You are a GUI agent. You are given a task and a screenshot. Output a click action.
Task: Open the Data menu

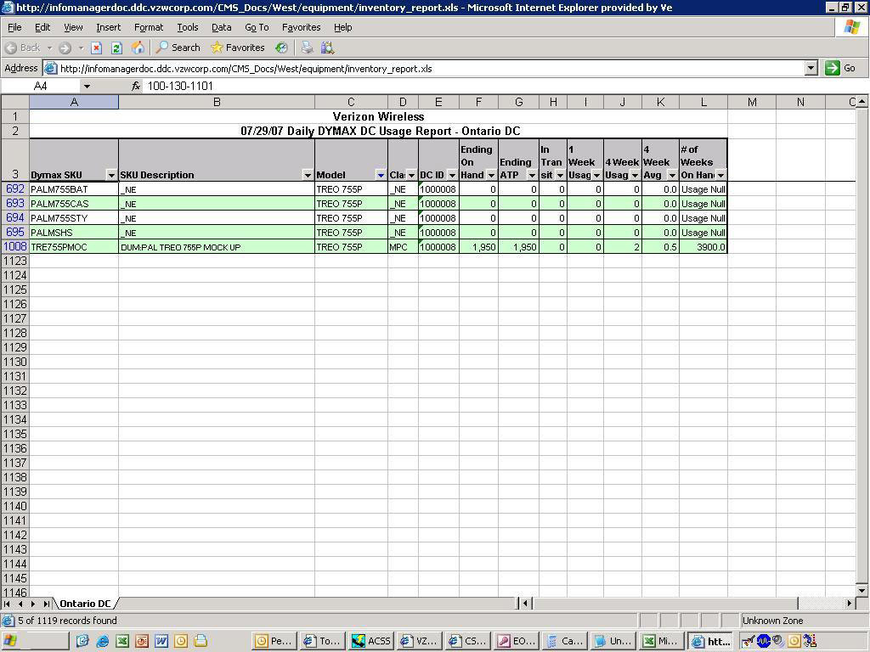coord(222,27)
